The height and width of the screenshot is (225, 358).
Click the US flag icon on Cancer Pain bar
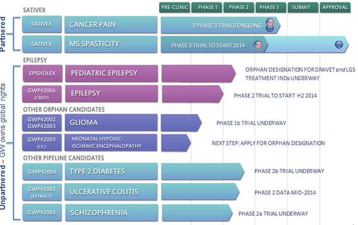click(270, 22)
